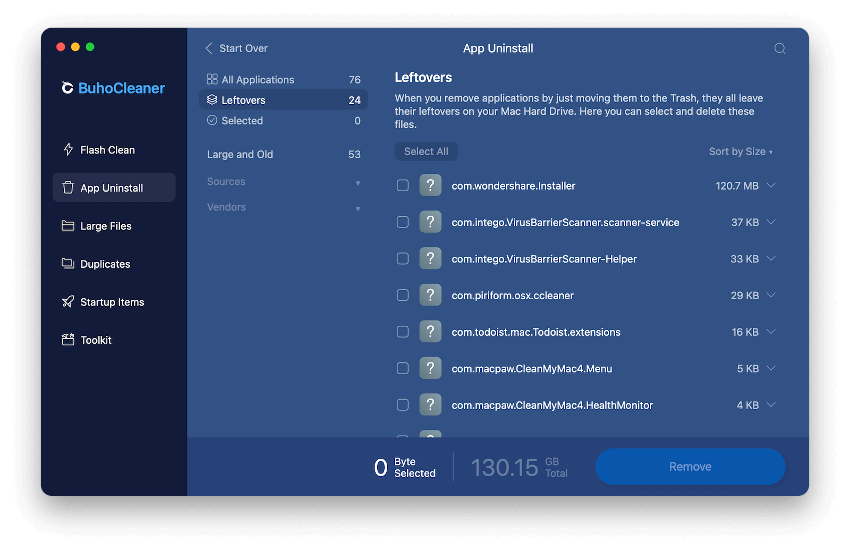
Task: Click the question-mark icon for CleanMyMac4.Menu
Action: [x=430, y=368]
